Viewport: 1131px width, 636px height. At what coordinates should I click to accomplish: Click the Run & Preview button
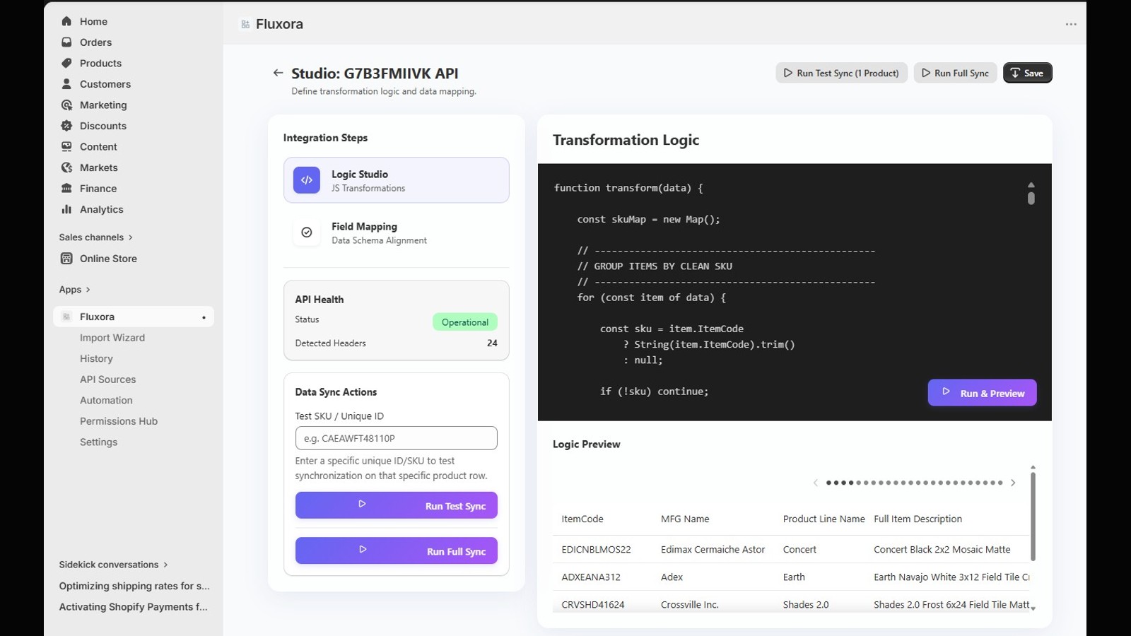[982, 393]
